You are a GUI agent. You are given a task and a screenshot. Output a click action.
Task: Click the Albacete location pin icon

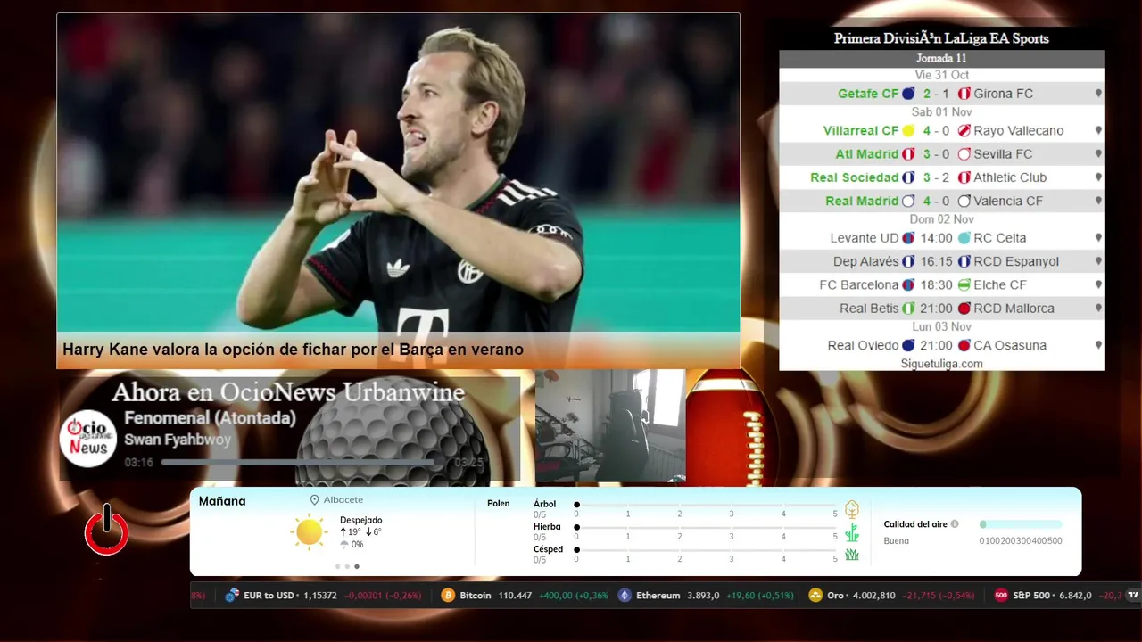[x=314, y=500]
